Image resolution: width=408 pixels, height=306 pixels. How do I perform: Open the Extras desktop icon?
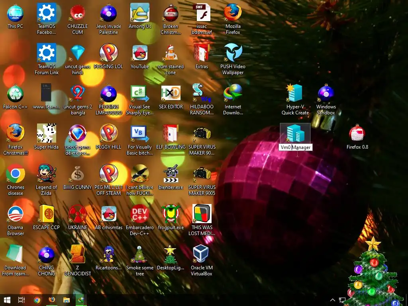click(x=202, y=53)
